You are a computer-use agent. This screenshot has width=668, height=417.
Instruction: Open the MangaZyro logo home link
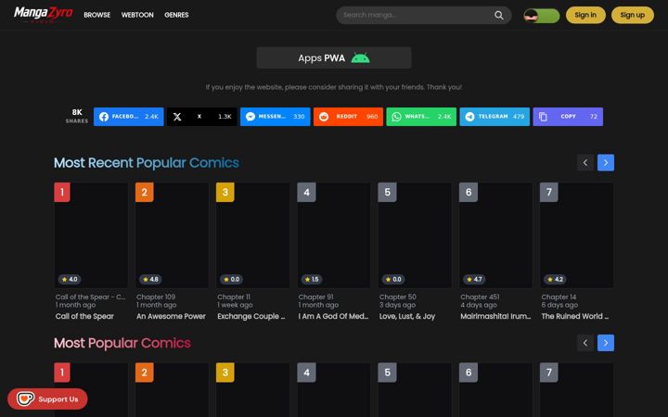43,15
